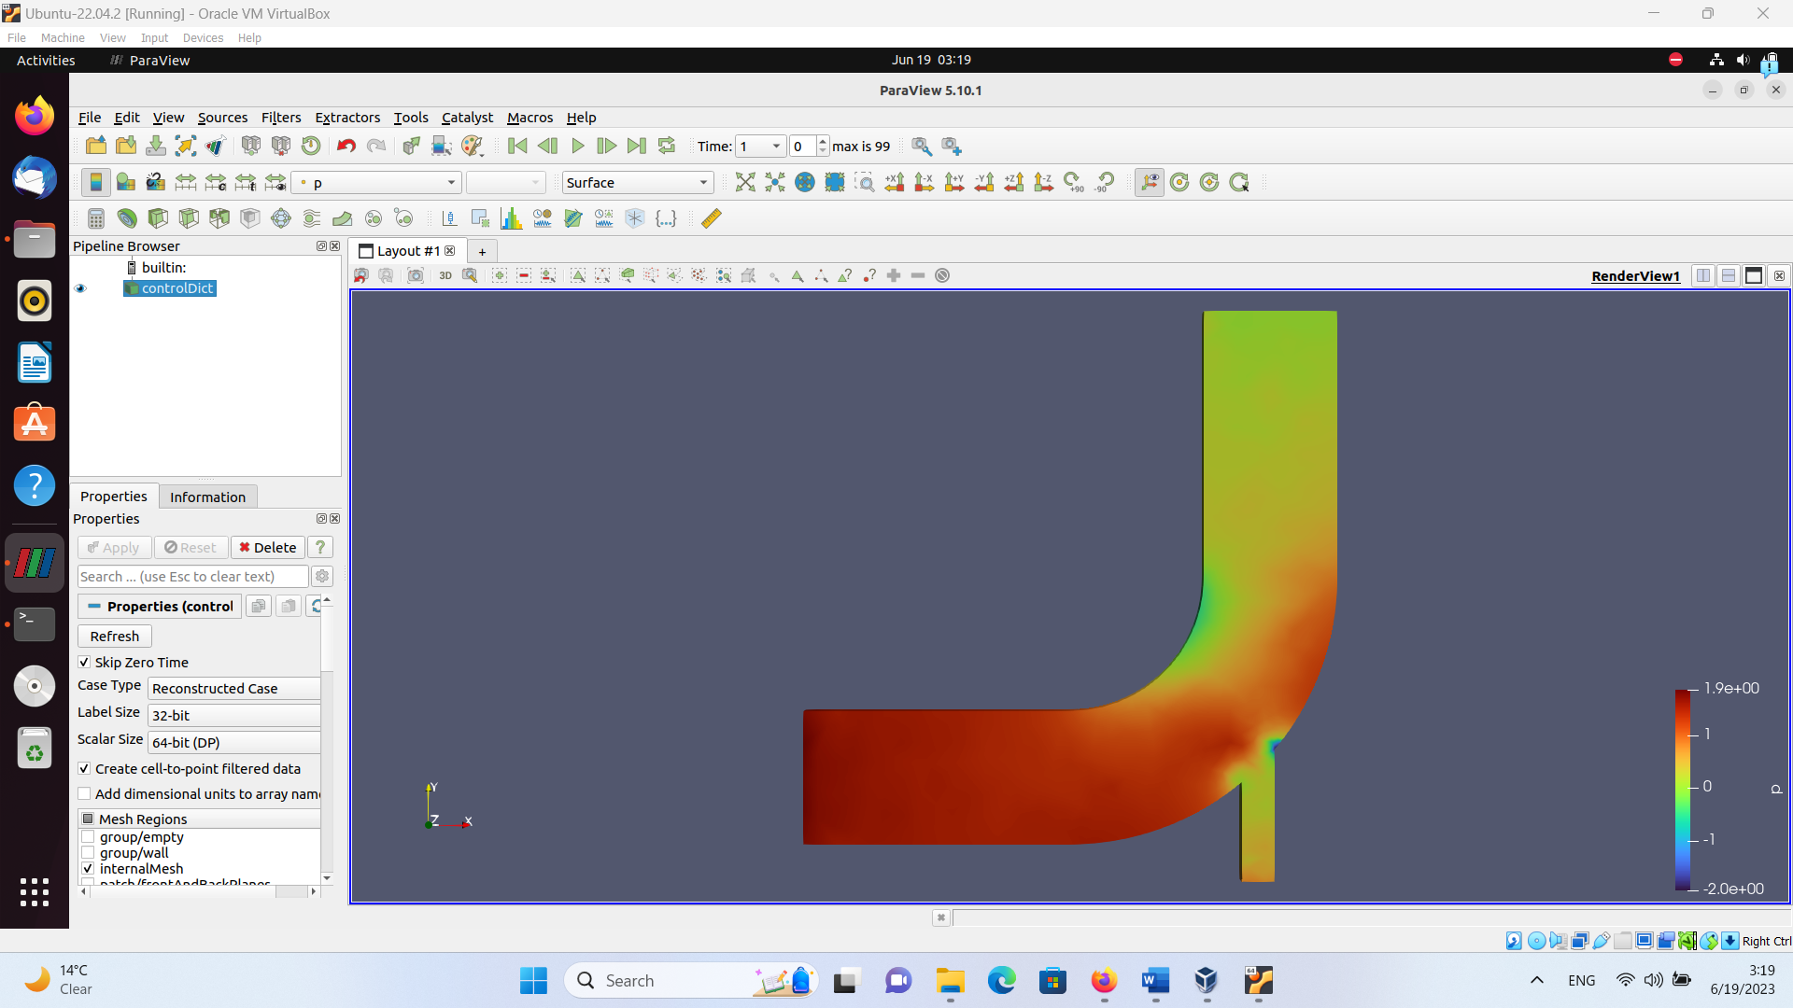Image resolution: width=1793 pixels, height=1008 pixels.
Task: Click the Histogram filter icon
Action: click(511, 218)
